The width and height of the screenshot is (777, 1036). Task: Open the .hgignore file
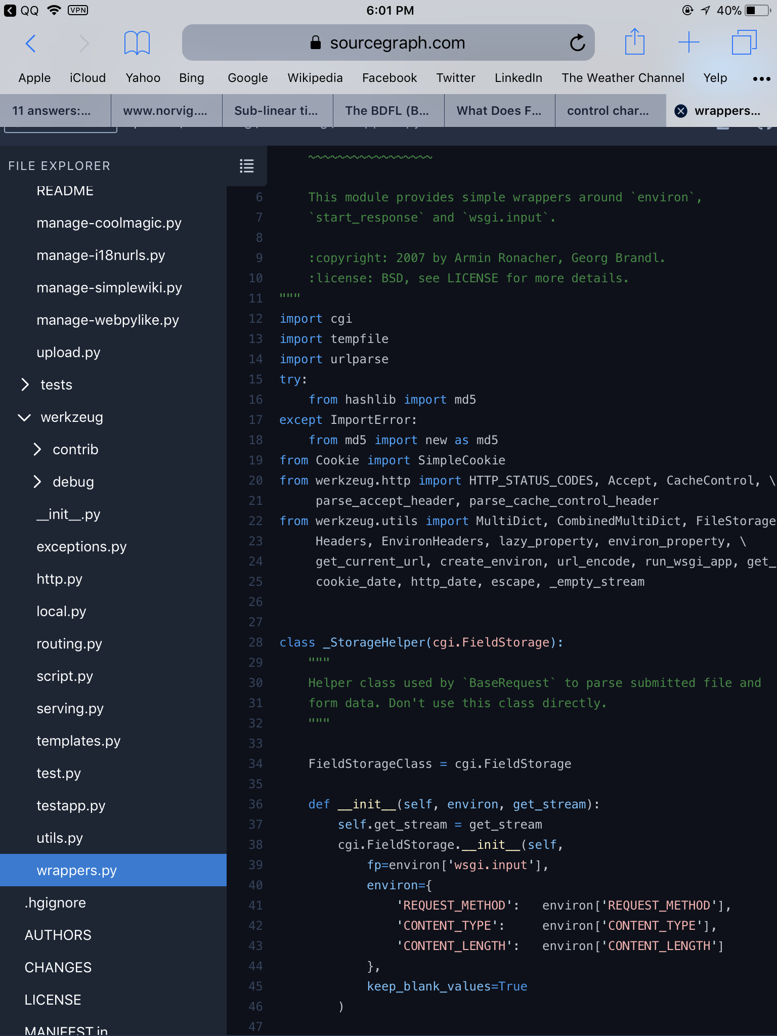click(113, 903)
